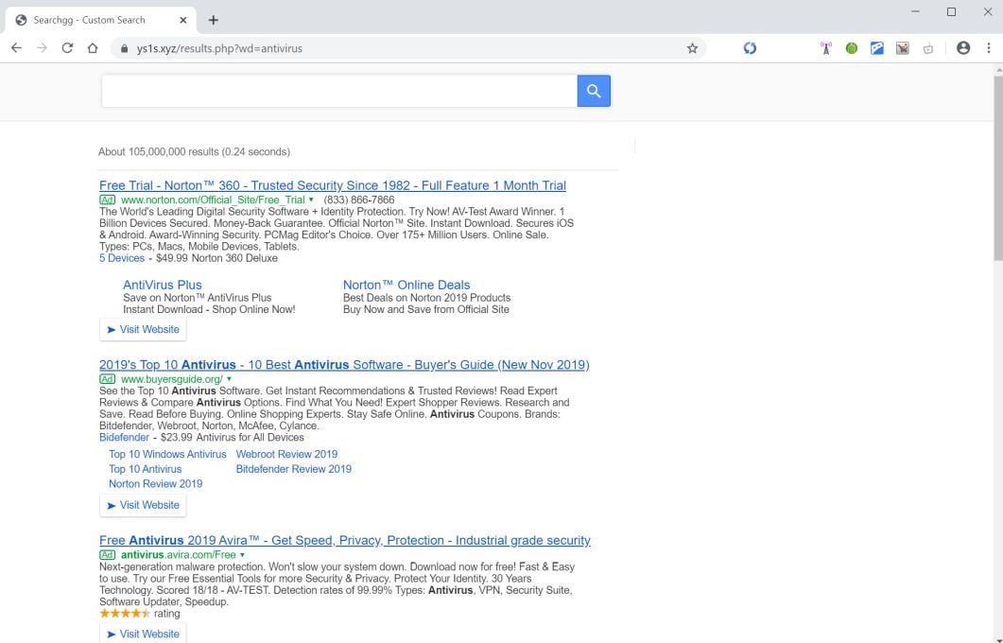Open Norton Review 2019 link
Screen dimensions: 1003x643
pos(155,484)
